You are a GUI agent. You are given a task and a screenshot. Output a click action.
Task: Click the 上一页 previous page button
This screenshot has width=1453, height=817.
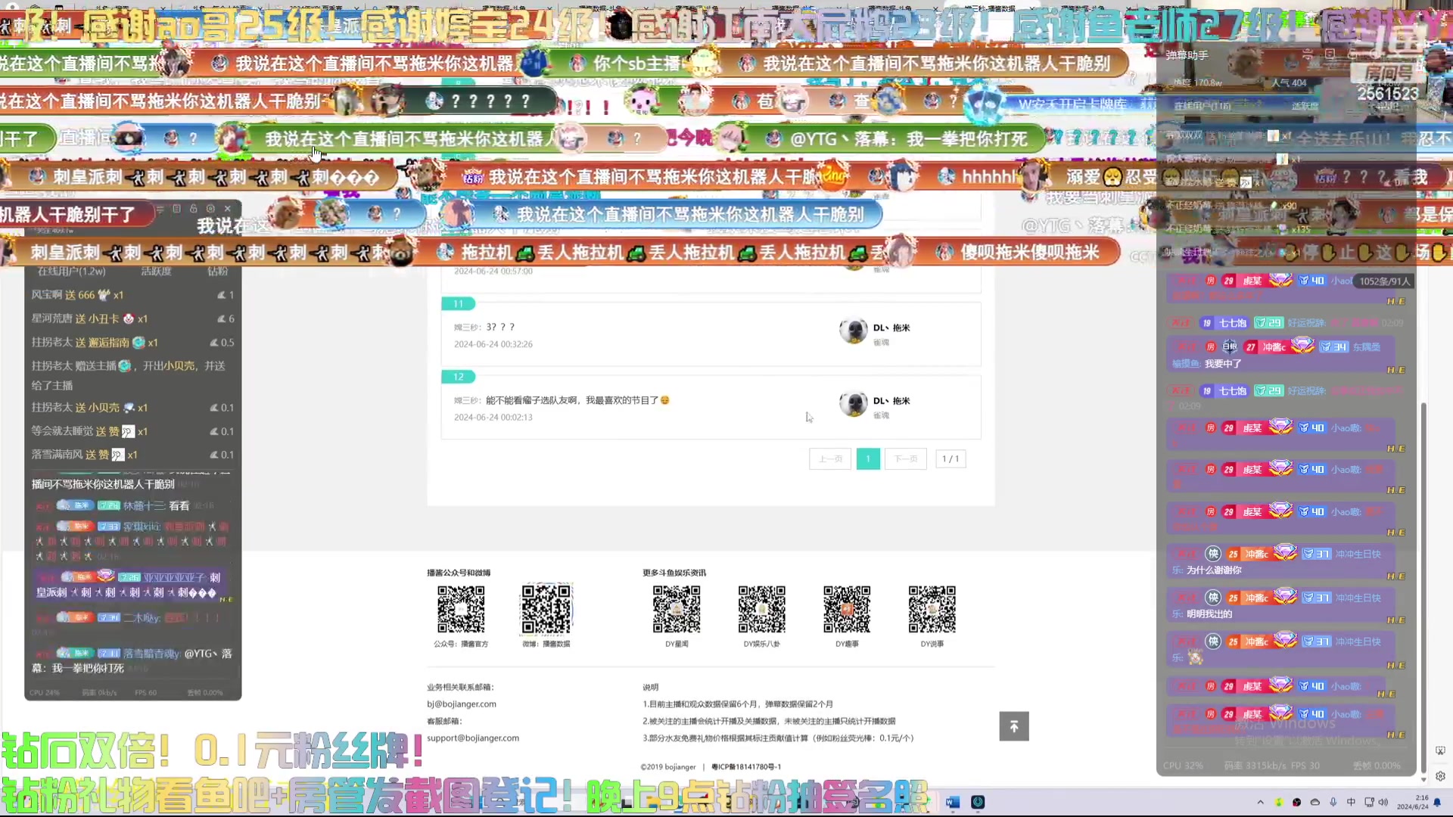point(830,458)
